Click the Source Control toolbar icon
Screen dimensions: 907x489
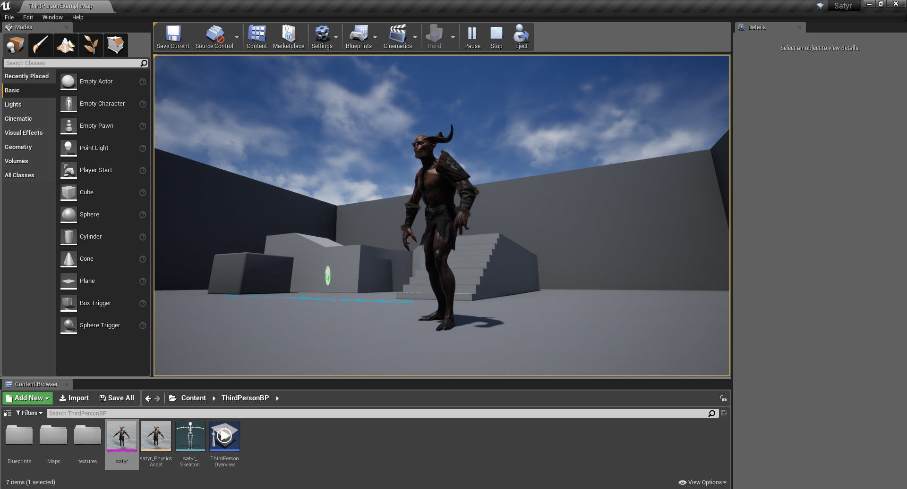click(214, 34)
